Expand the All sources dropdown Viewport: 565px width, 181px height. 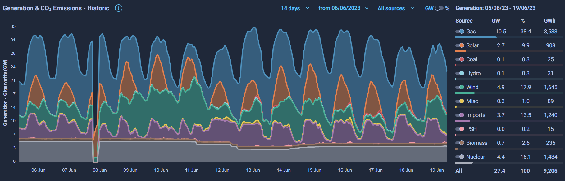396,8
